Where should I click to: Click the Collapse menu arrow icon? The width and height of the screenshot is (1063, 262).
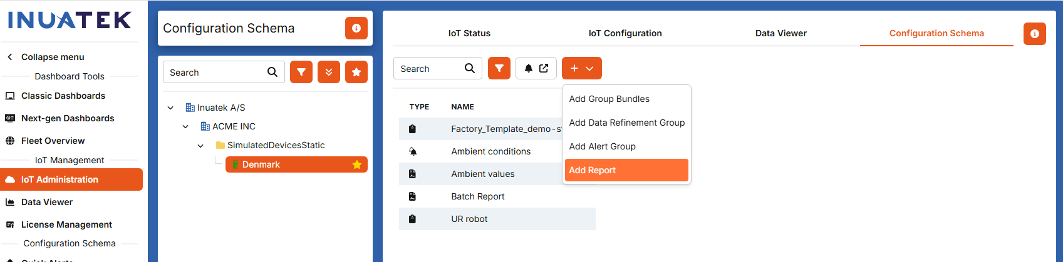click(10, 57)
